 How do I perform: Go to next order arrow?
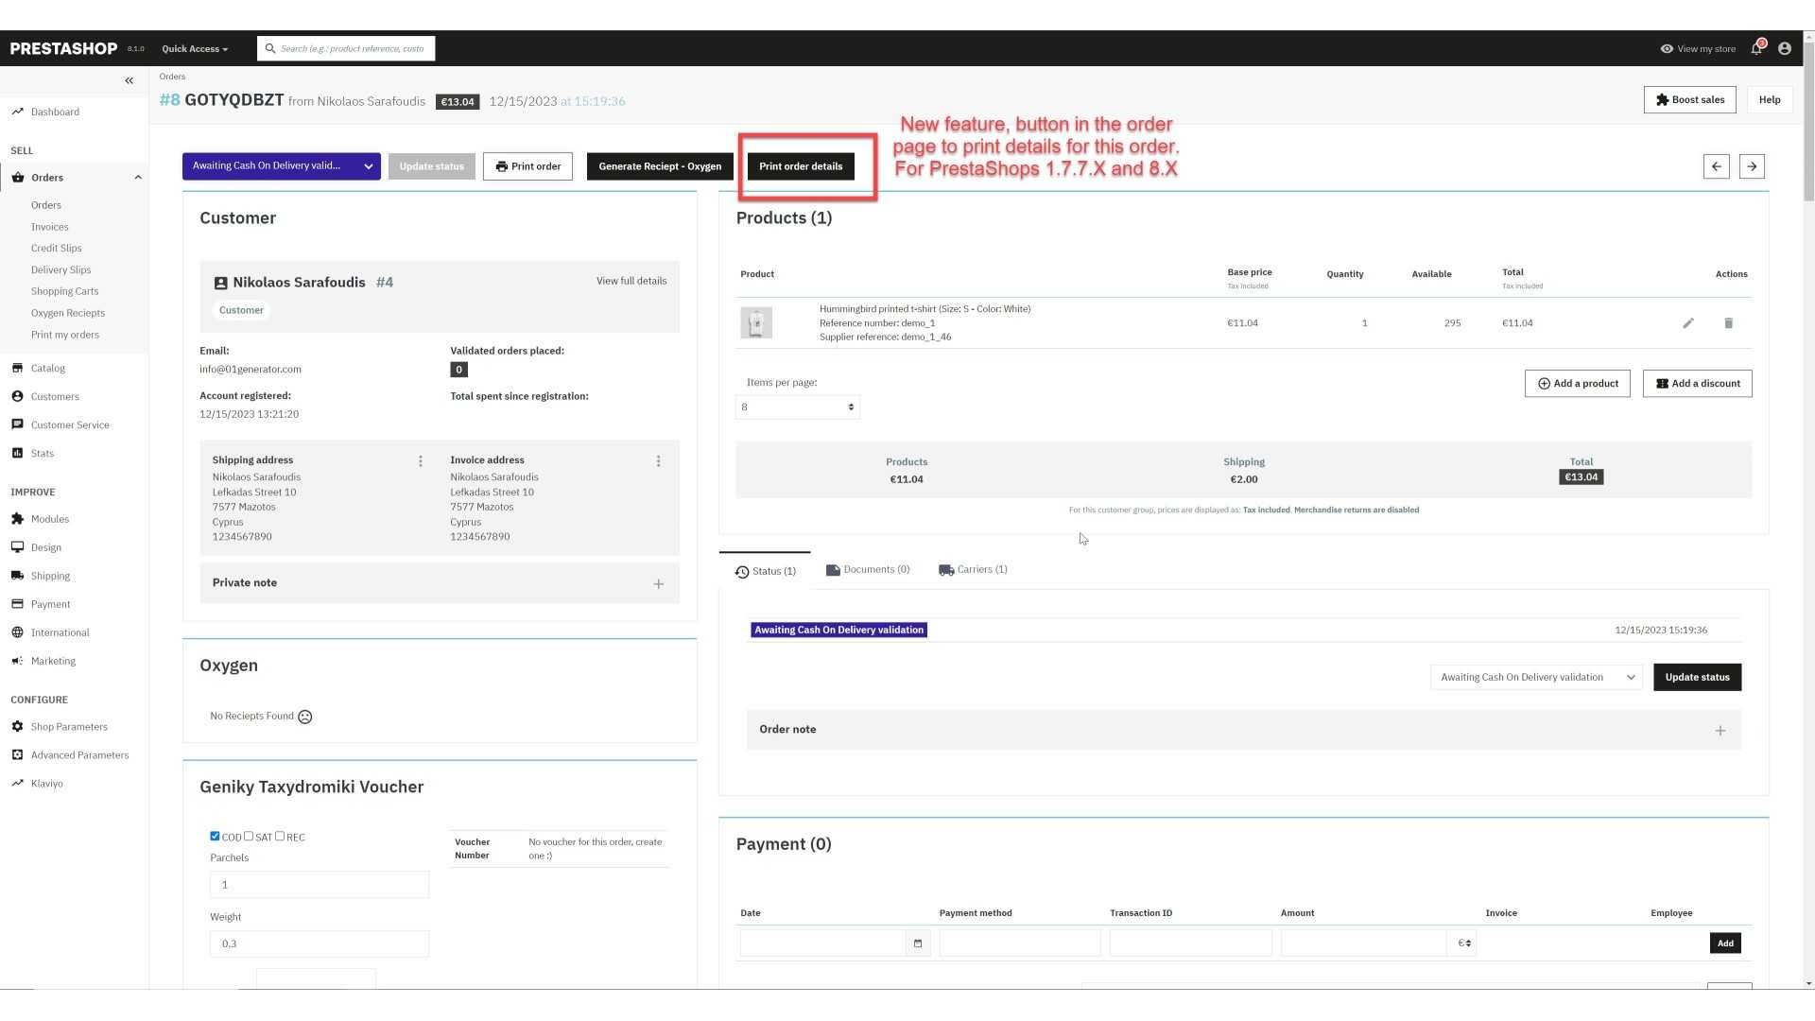(x=1752, y=166)
